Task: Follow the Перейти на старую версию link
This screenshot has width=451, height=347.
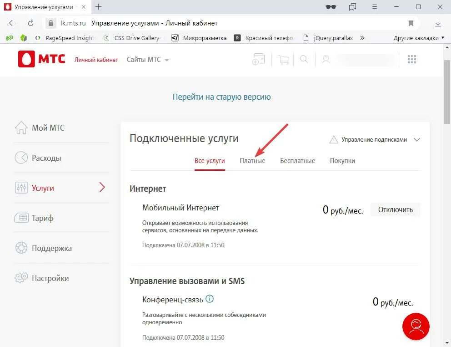Action: pos(221,97)
